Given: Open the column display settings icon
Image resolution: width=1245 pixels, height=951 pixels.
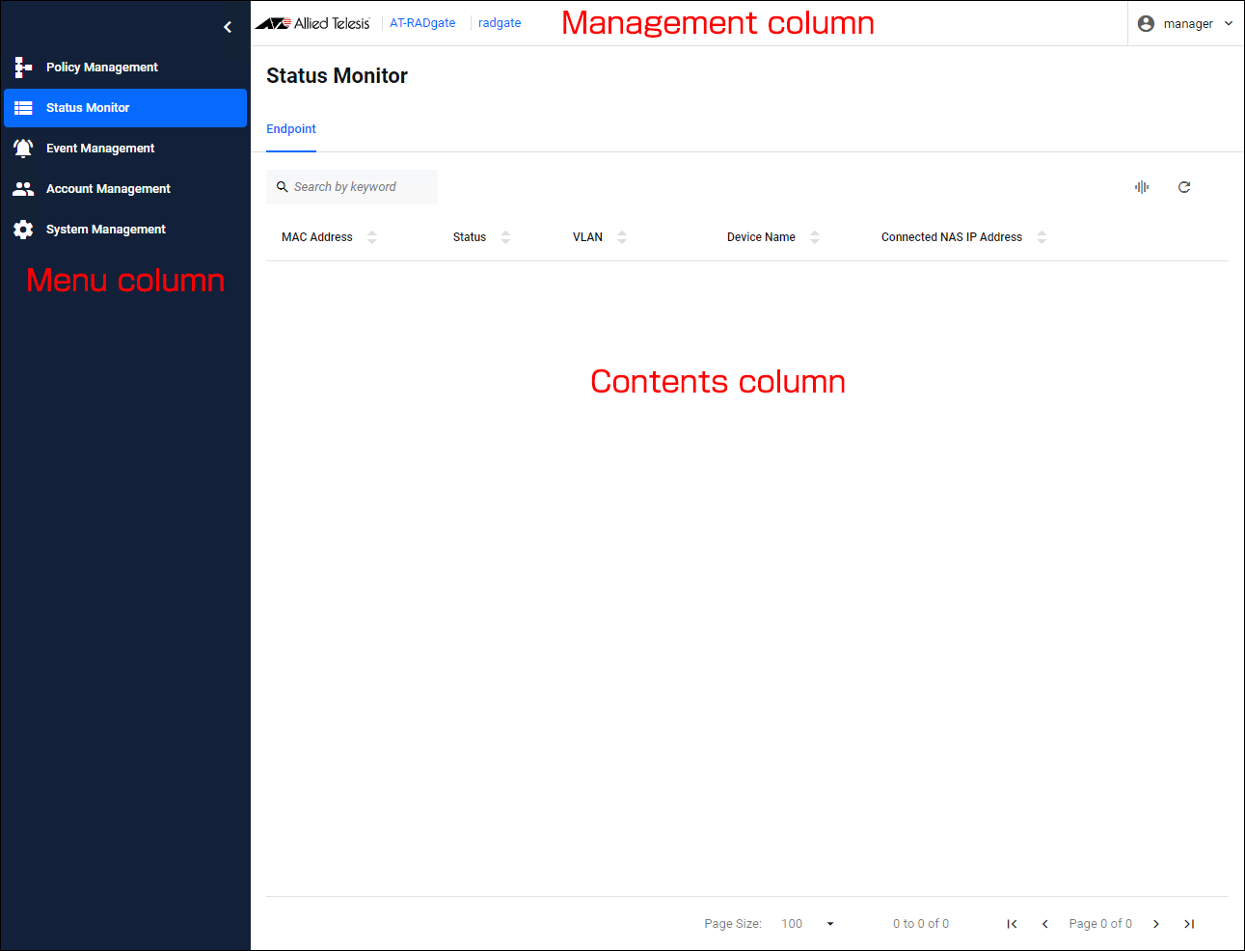Looking at the screenshot, I should pyautogui.click(x=1142, y=187).
